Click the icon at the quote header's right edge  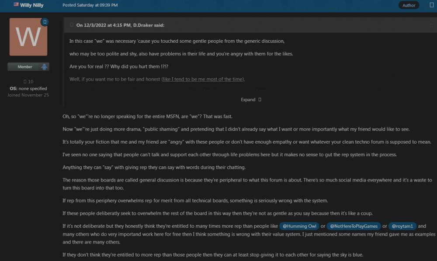click(431, 25)
